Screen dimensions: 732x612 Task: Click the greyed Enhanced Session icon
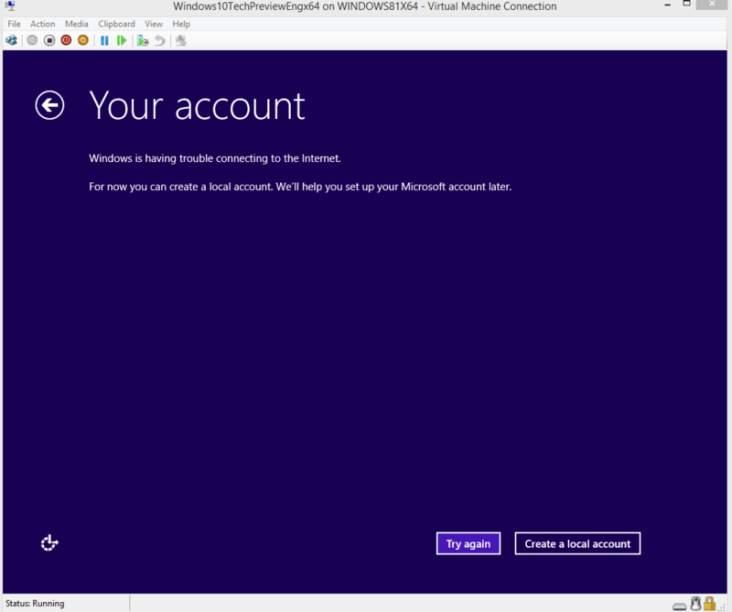click(x=181, y=40)
